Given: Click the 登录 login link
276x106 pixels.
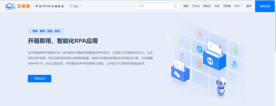Looking at the screenshot, I should (249, 6).
